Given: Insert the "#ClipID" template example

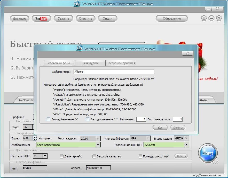Looking at the screenshot, I should coord(86,95).
